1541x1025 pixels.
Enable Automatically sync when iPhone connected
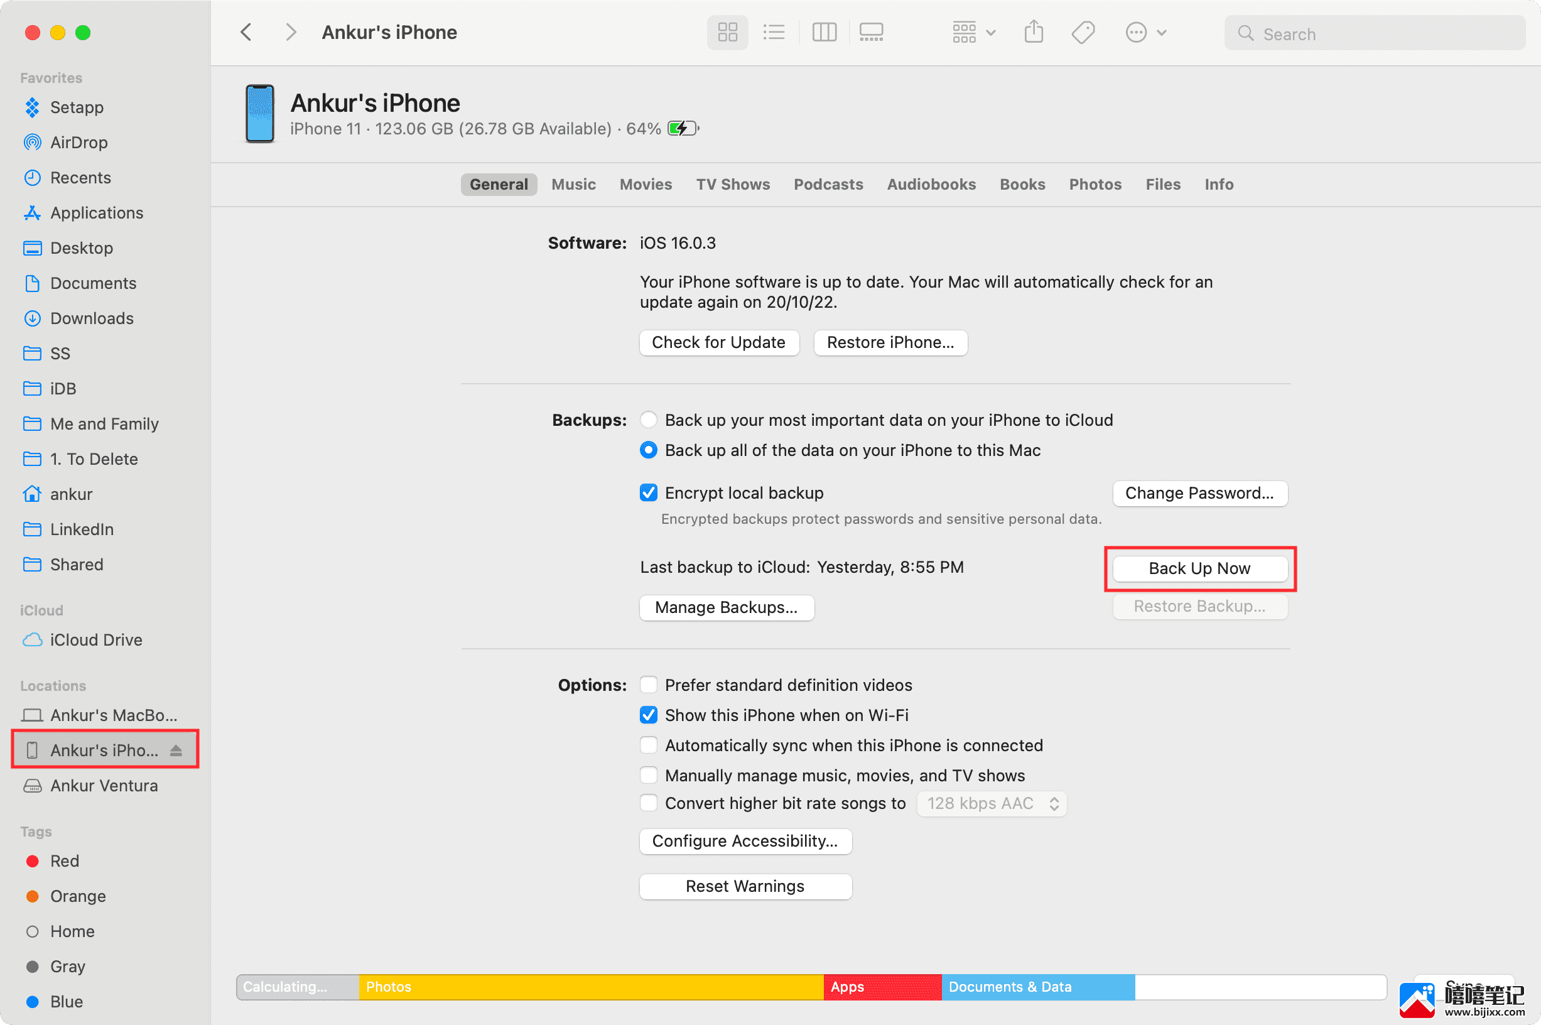tap(647, 745)
